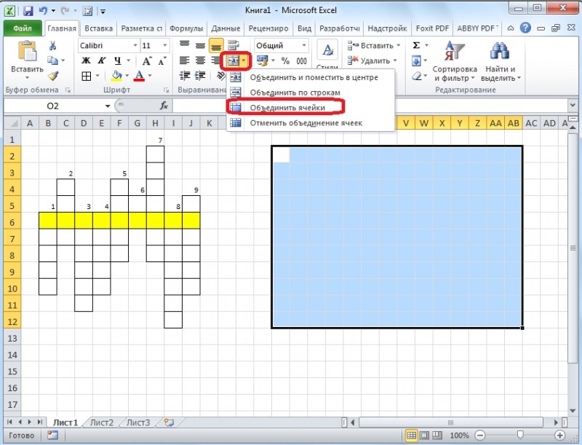Click the Select All corner button
This screenshot has width=582, height=445.
[x=12, y=123]
